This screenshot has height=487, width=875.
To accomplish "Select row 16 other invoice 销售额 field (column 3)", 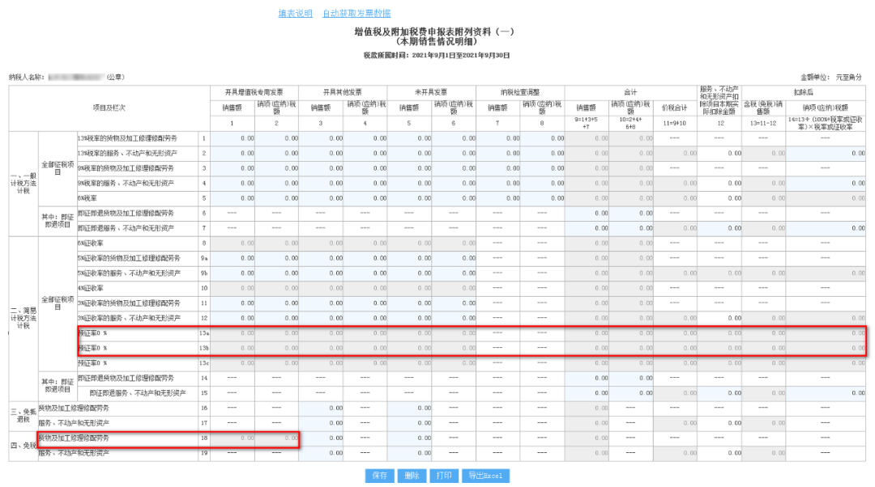I will 321,409.
